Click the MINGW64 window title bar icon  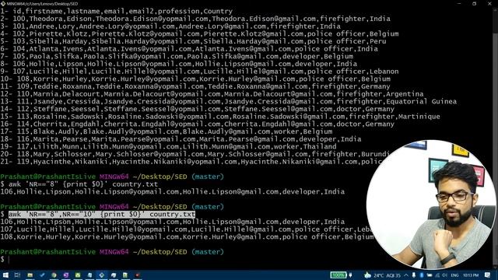pos(3,3)
